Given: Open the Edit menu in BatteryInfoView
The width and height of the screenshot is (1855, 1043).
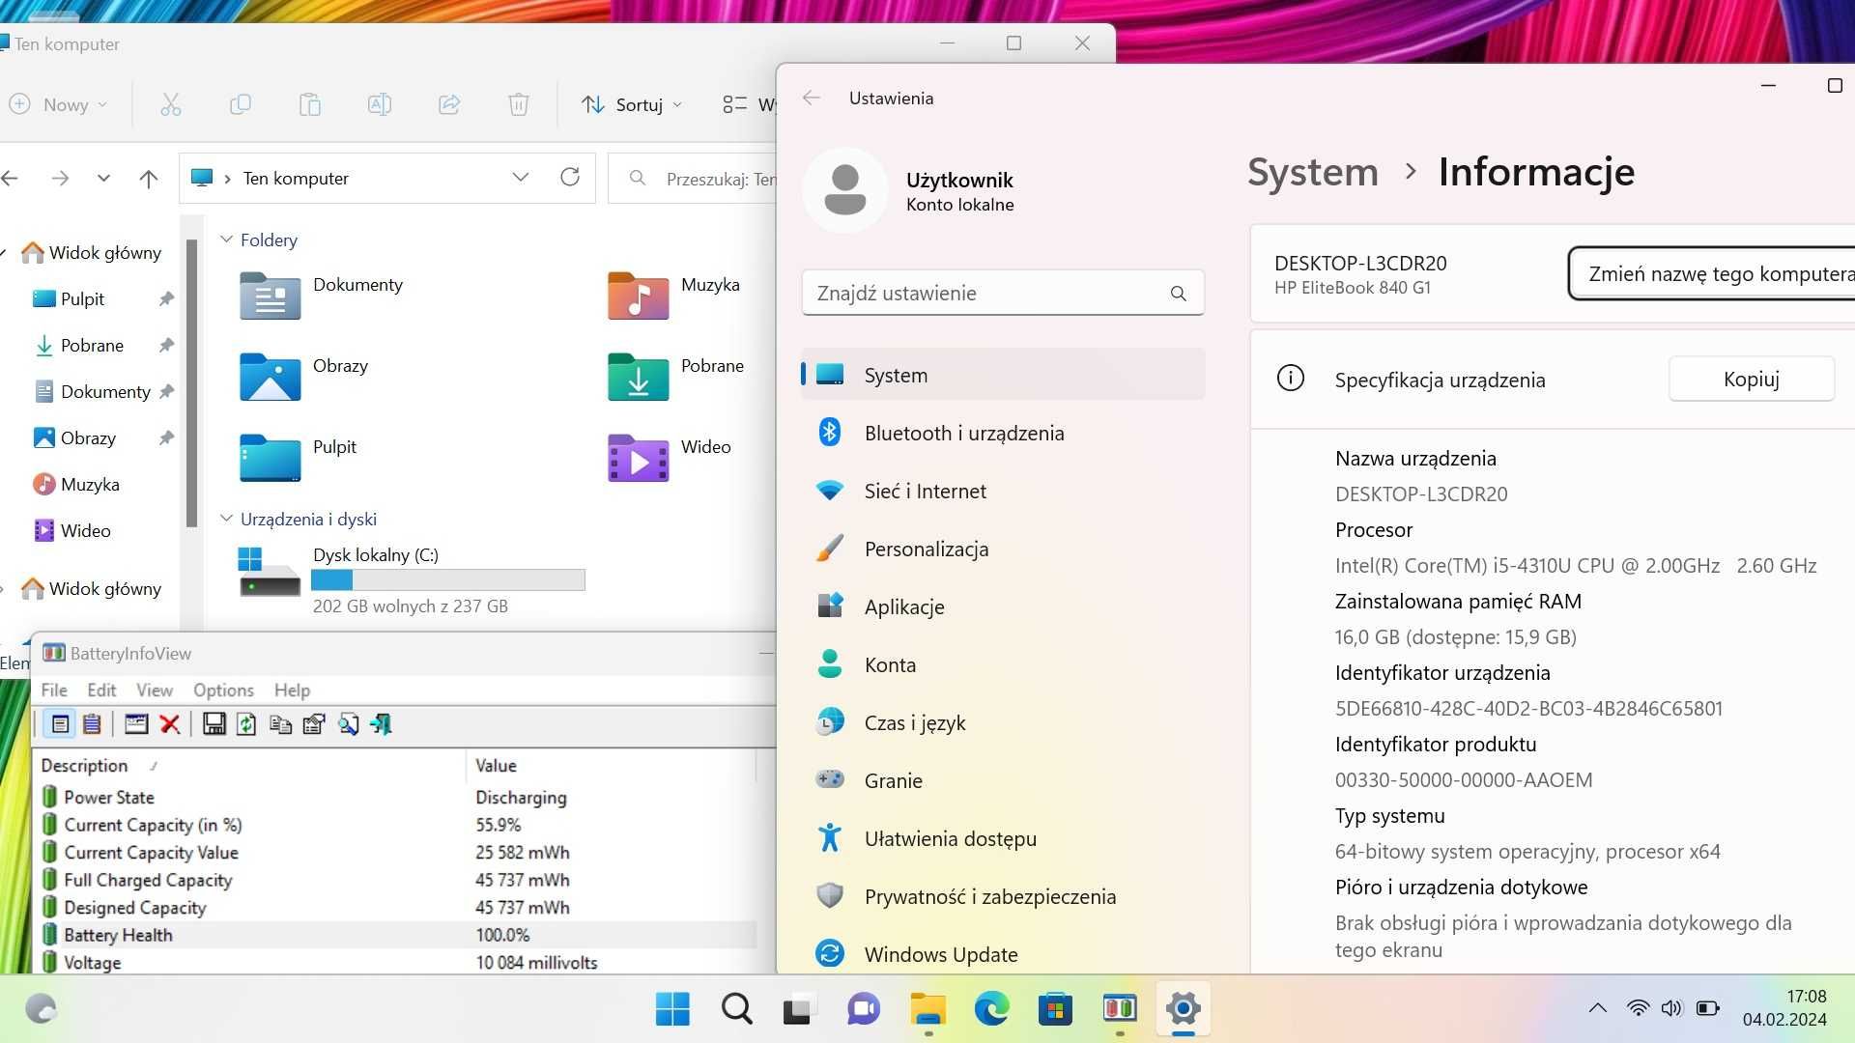Looking at the screenshot, I should [101, 690].
